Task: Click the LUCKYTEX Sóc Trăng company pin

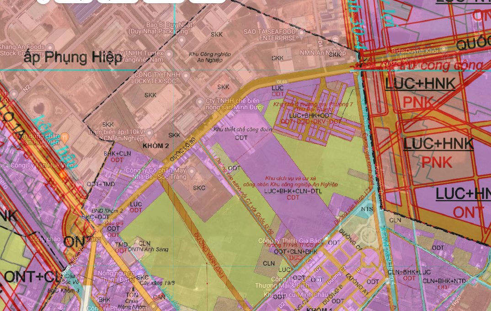Action: coord(186,76)
